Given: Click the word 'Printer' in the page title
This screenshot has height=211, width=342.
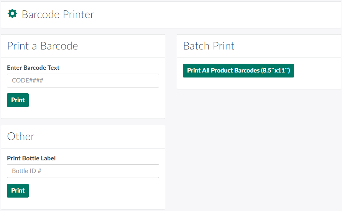Looking at the screenshot, I should (x=79, y=15).
